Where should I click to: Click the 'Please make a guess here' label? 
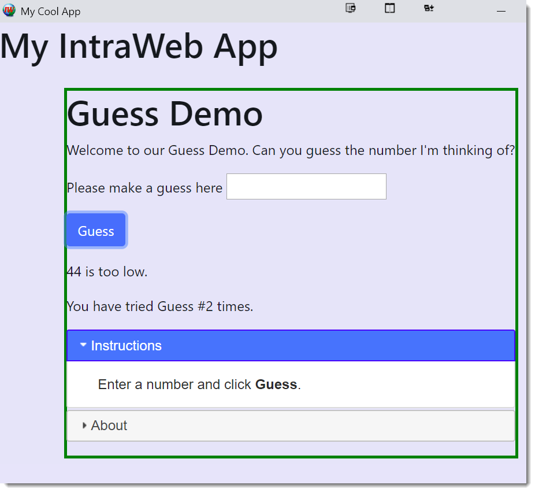[x=144, y=188]
